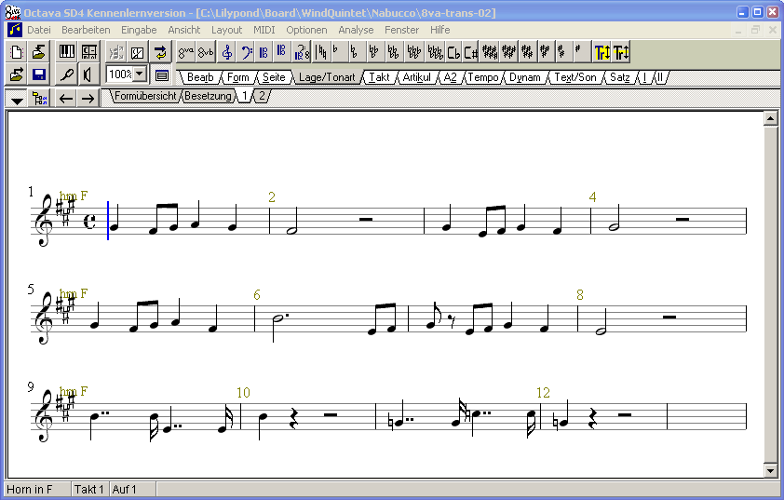This screenshot has width=784, height=500.
Task: Switch to the Takt tab
Action: click(x=380, y=77)
